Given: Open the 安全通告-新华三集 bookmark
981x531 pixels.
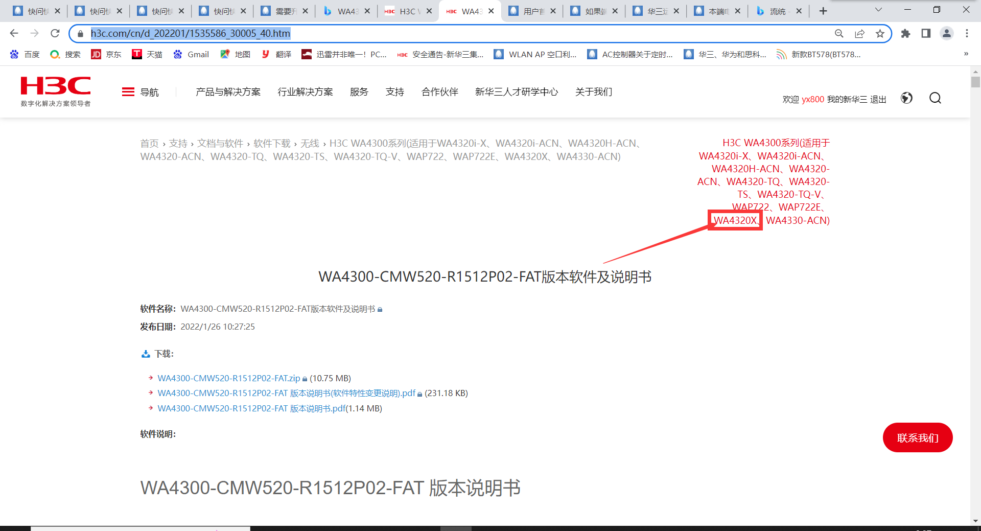Looking at the screenshot, I should coord(440,54).
